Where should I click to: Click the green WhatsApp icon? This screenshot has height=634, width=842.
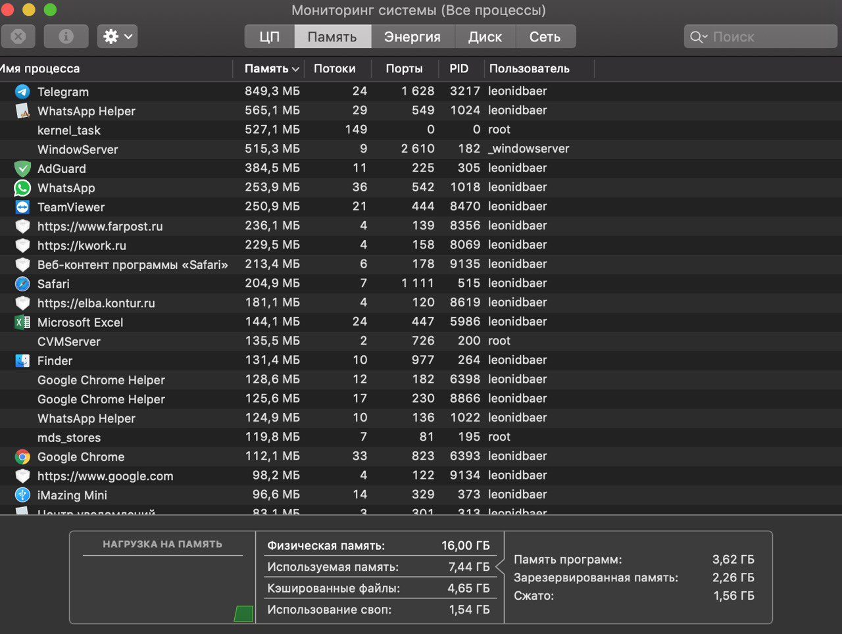(x=22, y=187)
